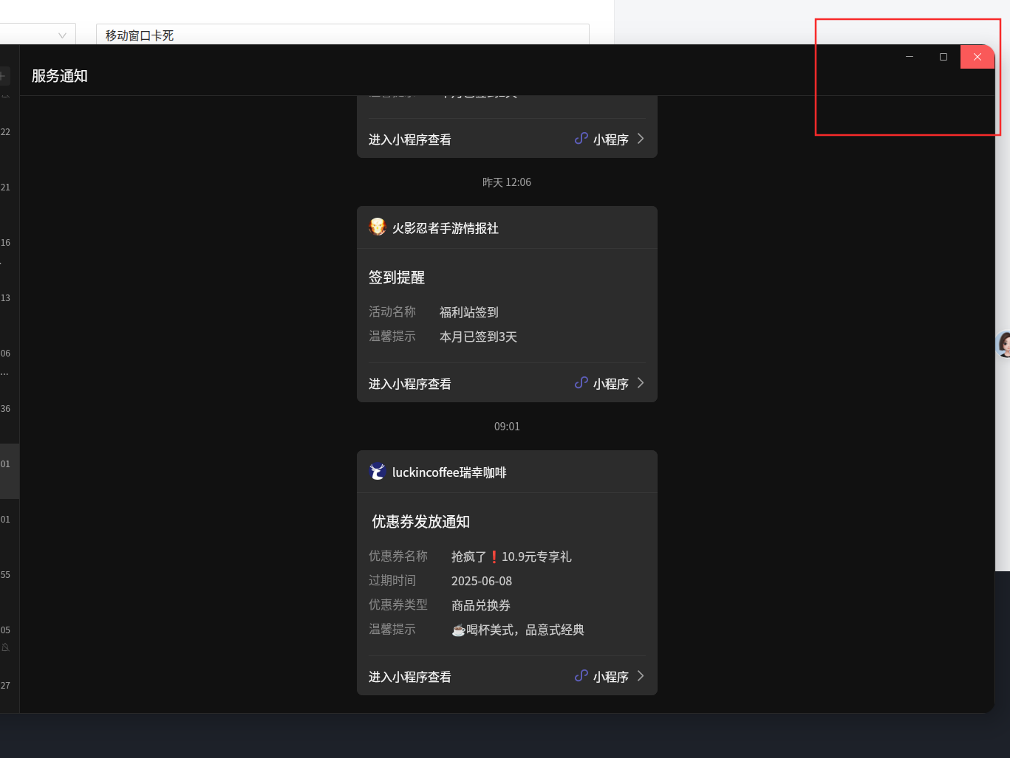Tap the 小程序 link icon in 优惠券发放通知 card
The width and height of the screenshot is (1010, 758).
(x=581, y=676)
